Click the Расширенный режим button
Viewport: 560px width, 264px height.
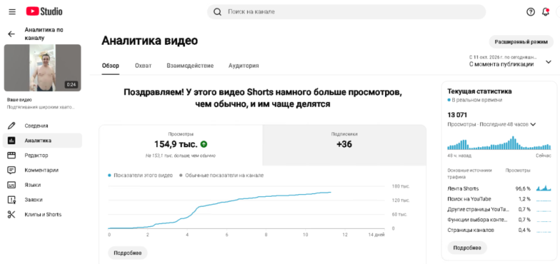(521, 42)
